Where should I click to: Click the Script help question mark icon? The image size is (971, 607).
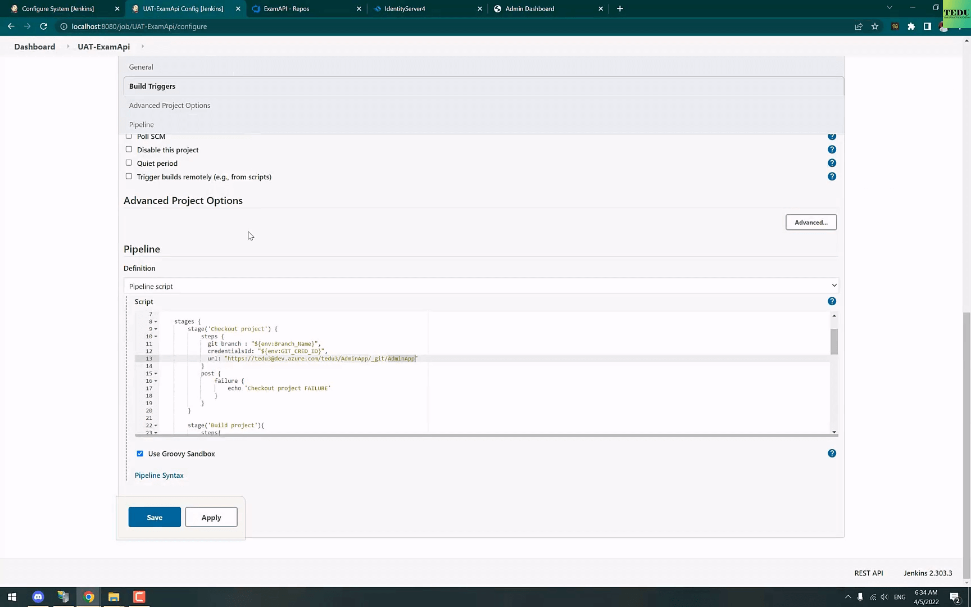[x=832, y=301]
